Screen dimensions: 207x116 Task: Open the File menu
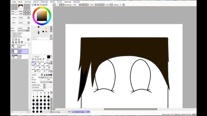coord(14,2)
